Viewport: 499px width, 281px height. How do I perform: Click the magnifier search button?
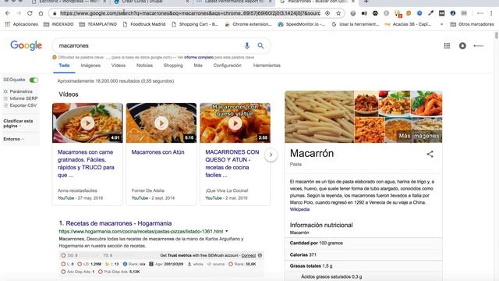point(260,45)
